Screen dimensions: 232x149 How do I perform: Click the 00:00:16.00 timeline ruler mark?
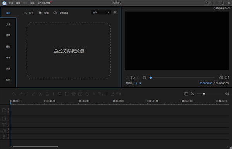pos(49,101)
